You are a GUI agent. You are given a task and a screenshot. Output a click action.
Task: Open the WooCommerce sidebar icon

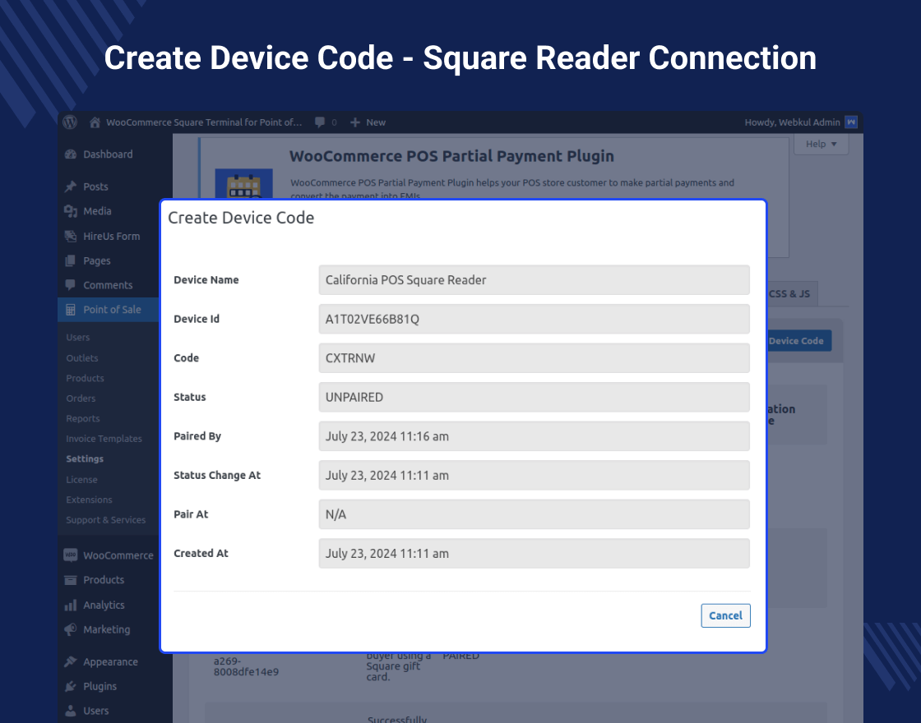(x=69, y=555)
